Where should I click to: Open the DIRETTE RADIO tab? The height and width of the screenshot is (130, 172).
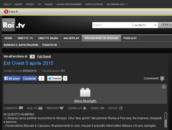pos(48,38)
